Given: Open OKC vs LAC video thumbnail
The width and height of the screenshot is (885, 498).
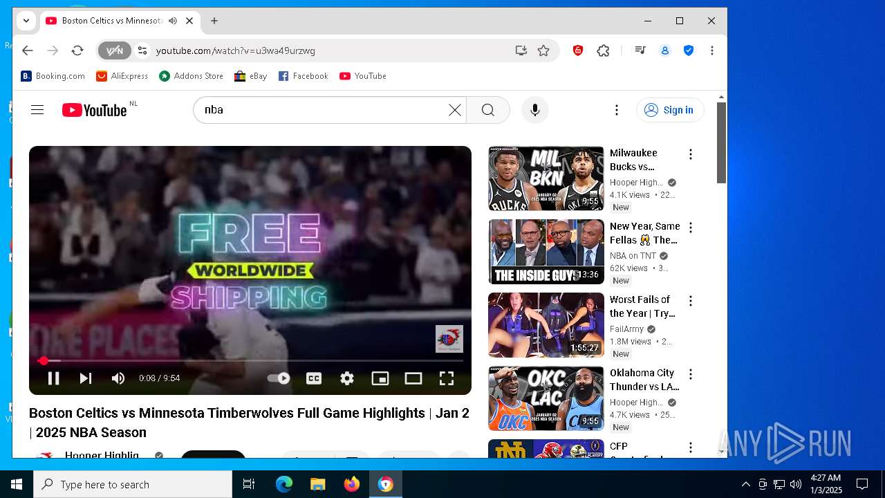Looking at the screenshot, I should click(x=546, y=398).
